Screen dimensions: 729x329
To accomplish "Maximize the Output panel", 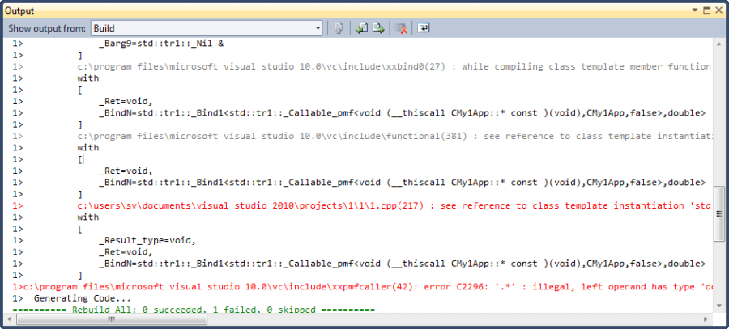I will click(706, 10).
